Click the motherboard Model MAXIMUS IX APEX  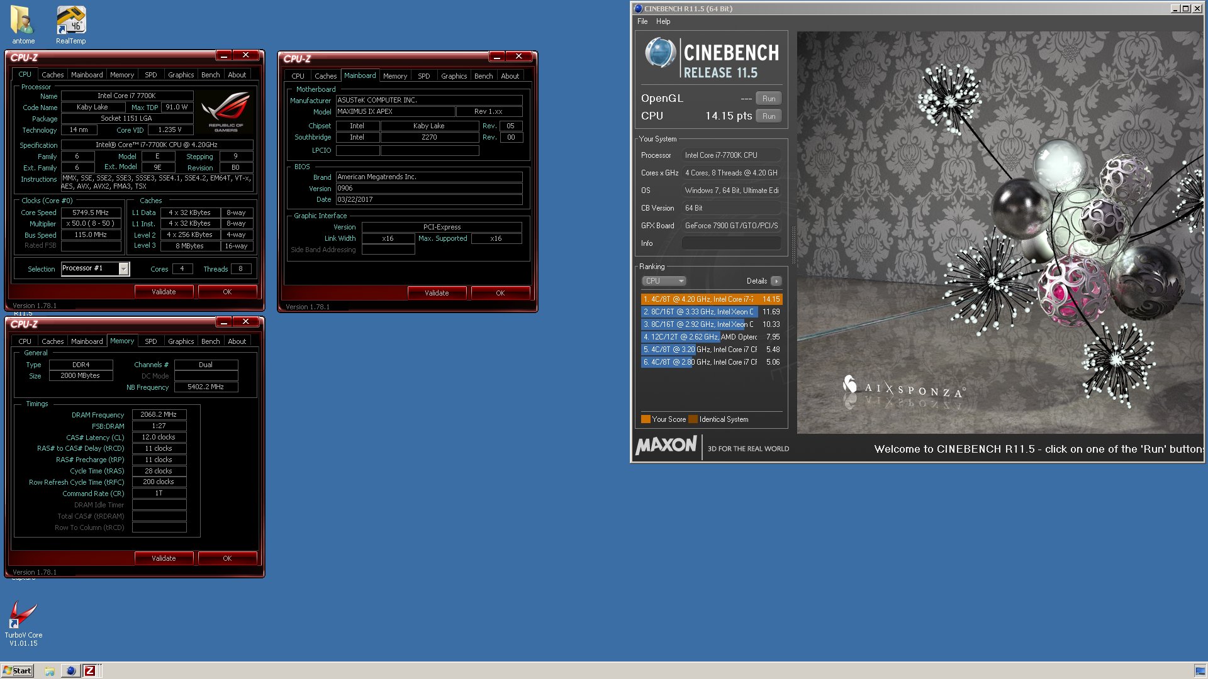pos(394,112)
